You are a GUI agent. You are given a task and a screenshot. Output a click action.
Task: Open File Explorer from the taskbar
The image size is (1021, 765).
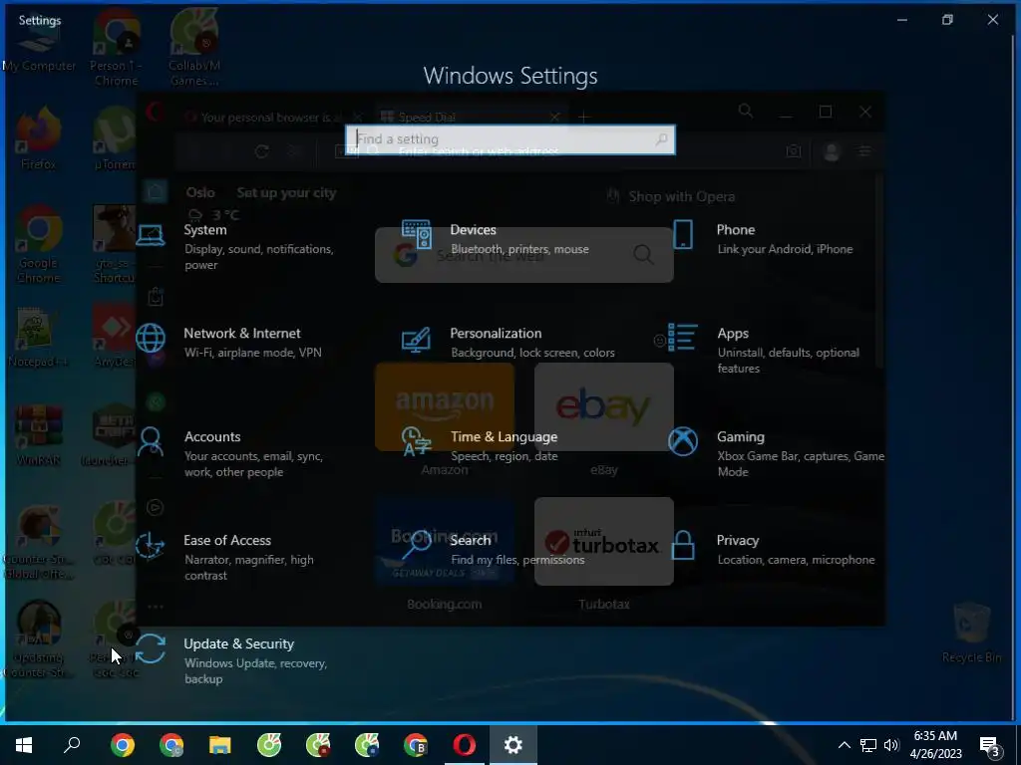(220, 745)
